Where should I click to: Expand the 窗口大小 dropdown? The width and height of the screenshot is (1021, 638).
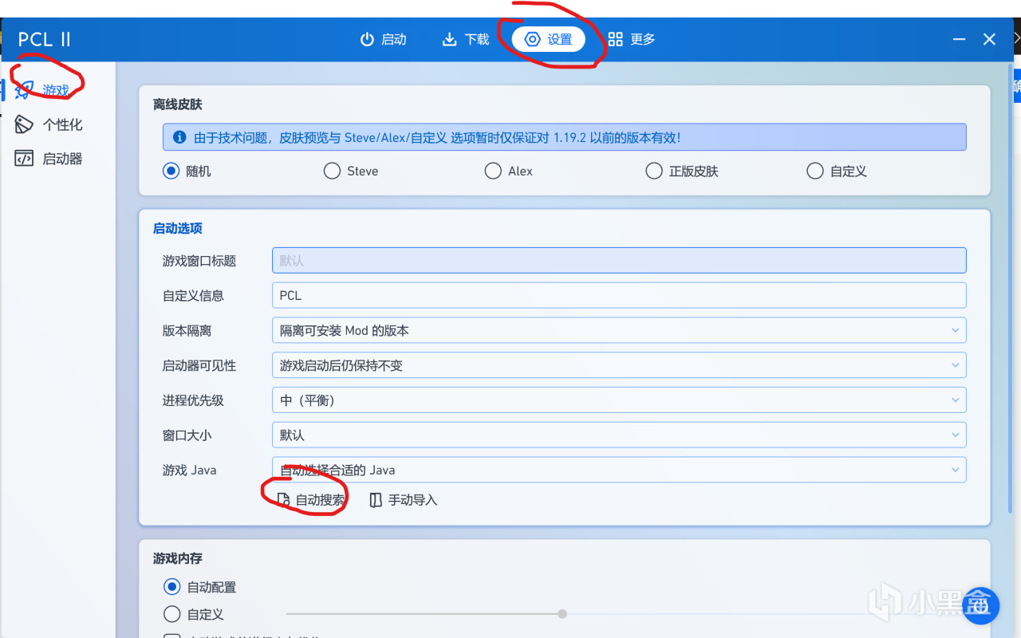point(619,435)
